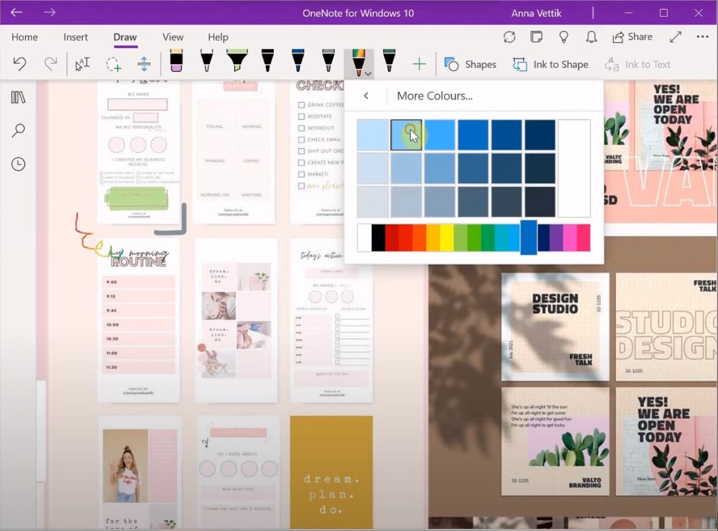Click the user name Anna Vettik
The image size is (718, 531).
click(x=536, y=13)
